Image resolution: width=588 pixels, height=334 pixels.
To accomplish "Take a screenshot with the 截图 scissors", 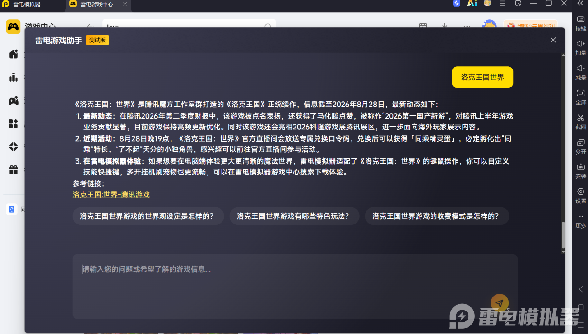I will (581, 122).
